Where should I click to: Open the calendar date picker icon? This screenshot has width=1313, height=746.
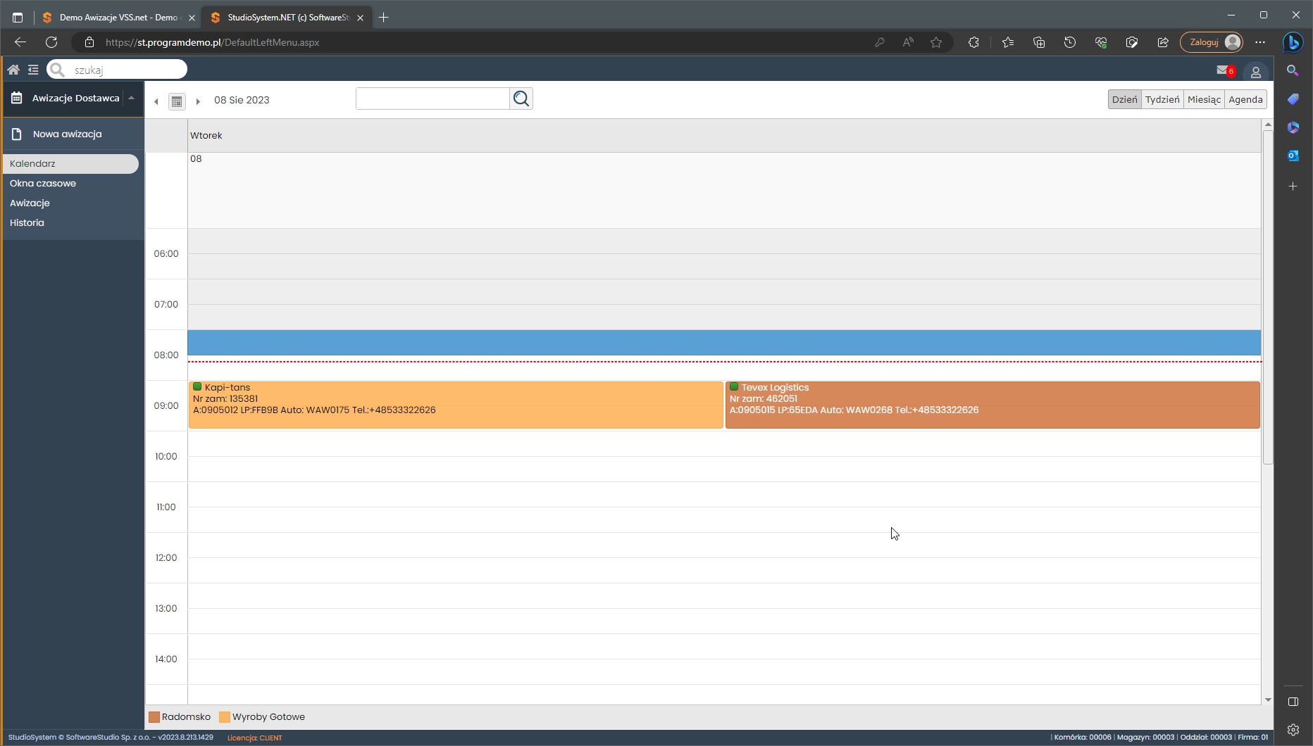(177, 101)
